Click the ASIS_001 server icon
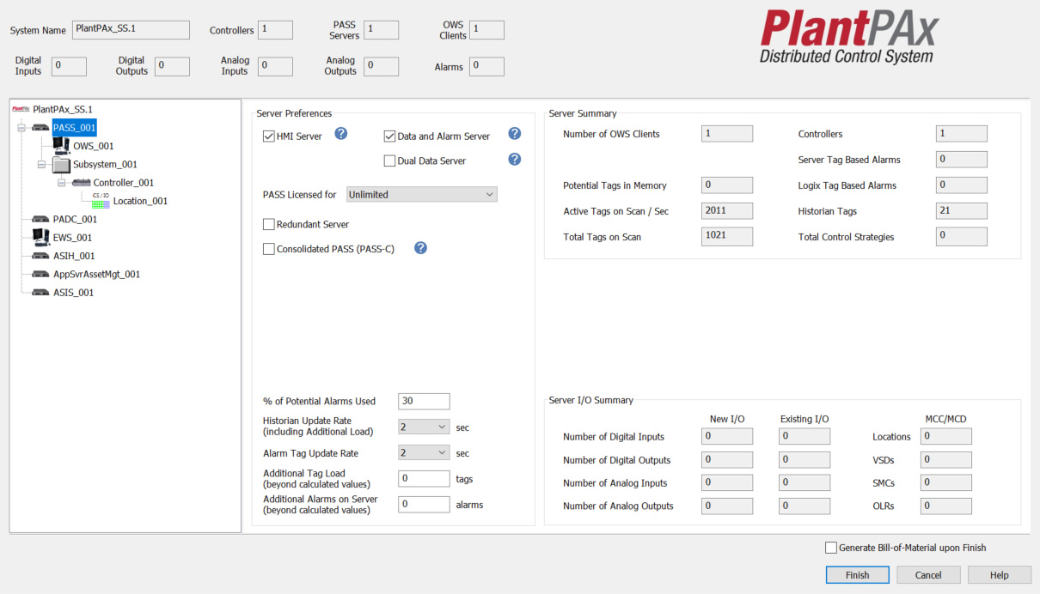This screenshot has width=1040, height=594. [40, 293]
